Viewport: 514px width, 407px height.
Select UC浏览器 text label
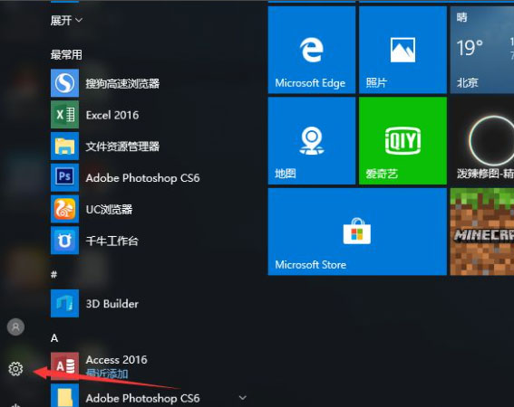pos(109,210)
